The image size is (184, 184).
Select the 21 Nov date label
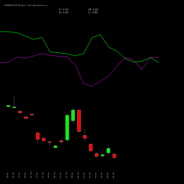(x=60, y=175)
